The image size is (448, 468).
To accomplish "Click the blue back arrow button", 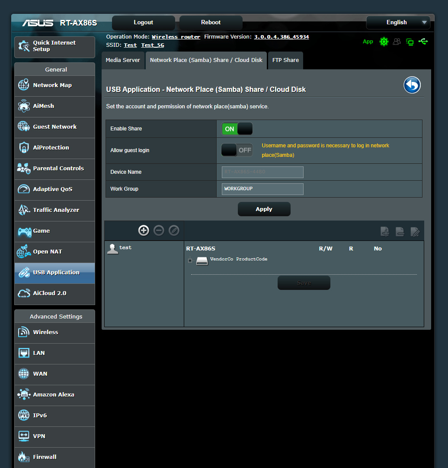I will [x=412, y=85].
